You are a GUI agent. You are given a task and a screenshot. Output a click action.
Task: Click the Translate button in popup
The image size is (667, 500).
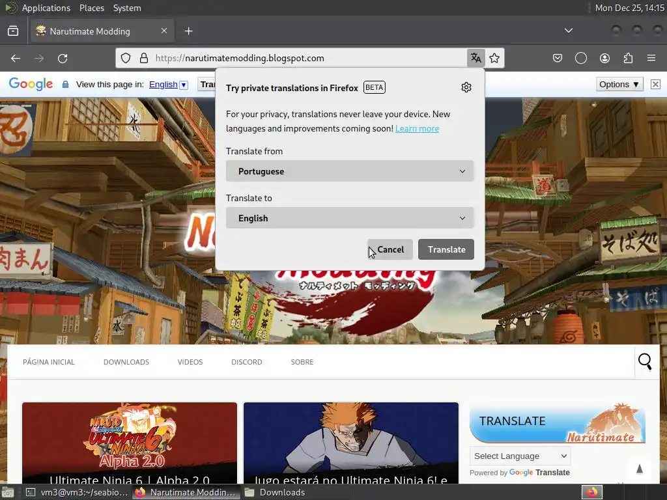pos(446,249)
